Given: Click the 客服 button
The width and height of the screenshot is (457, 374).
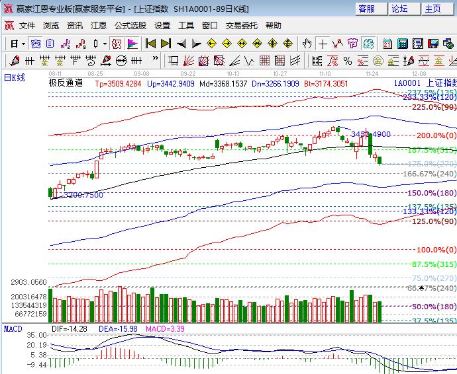Looking at the screenshot, I should [367, 9].
